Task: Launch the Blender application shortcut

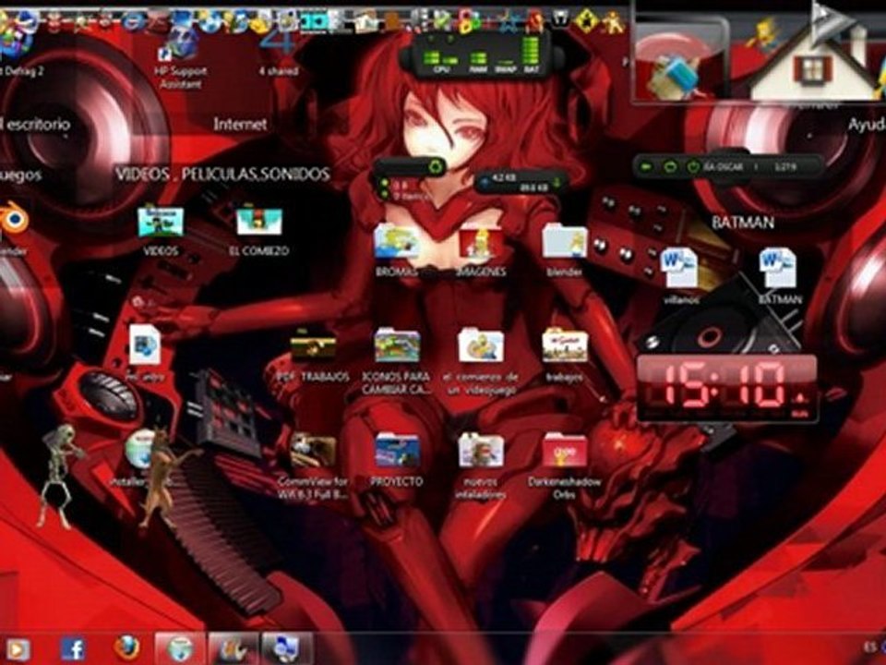Action: 14,226
